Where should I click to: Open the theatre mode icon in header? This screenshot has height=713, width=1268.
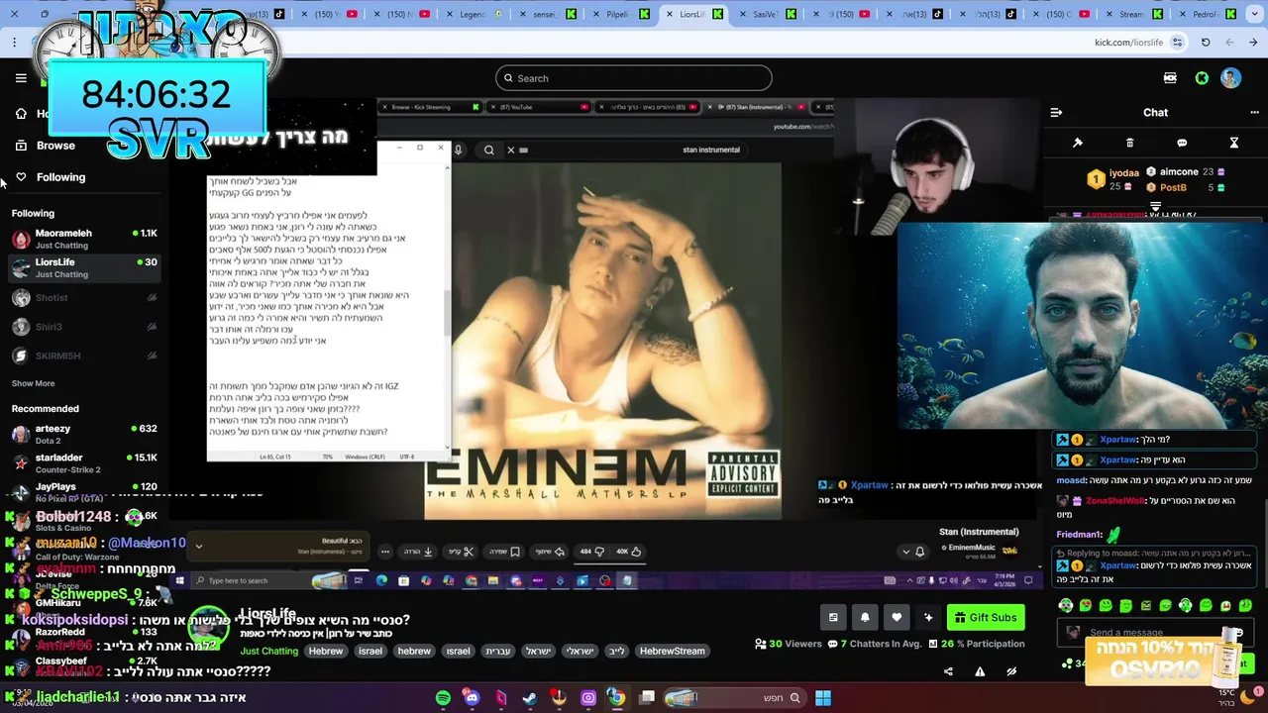point(1170,78)
